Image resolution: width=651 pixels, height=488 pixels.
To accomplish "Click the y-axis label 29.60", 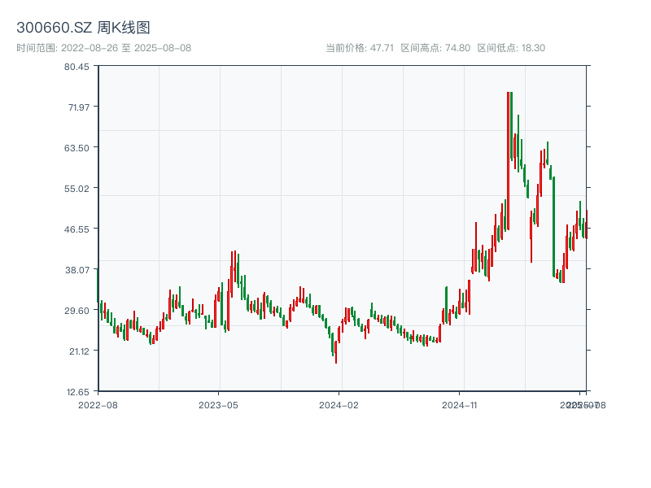I will point(76,311).
